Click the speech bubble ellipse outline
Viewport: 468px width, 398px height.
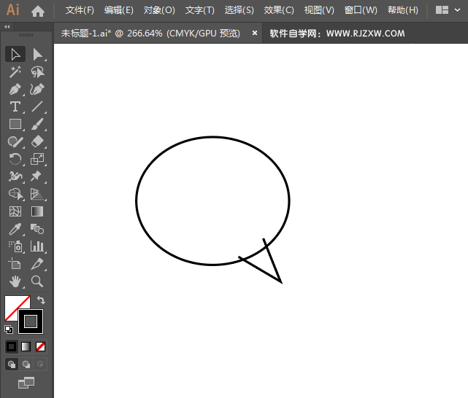point(137,200)
